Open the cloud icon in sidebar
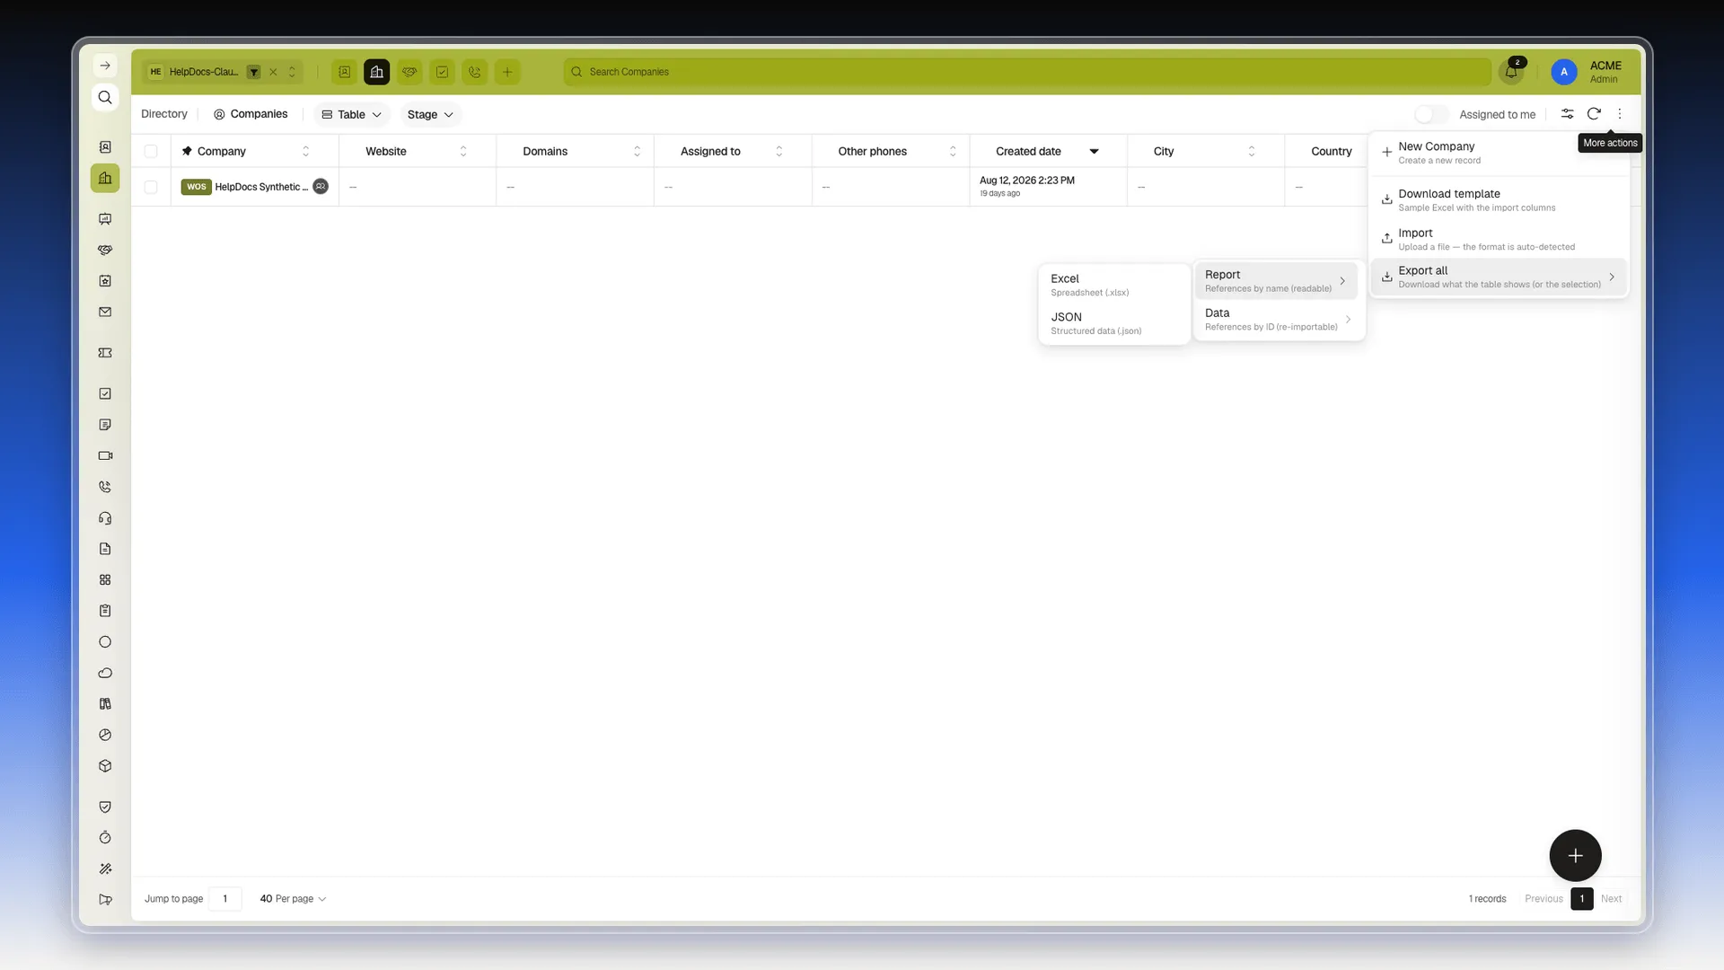The image size is (1724, 970). tap(105, 673)
